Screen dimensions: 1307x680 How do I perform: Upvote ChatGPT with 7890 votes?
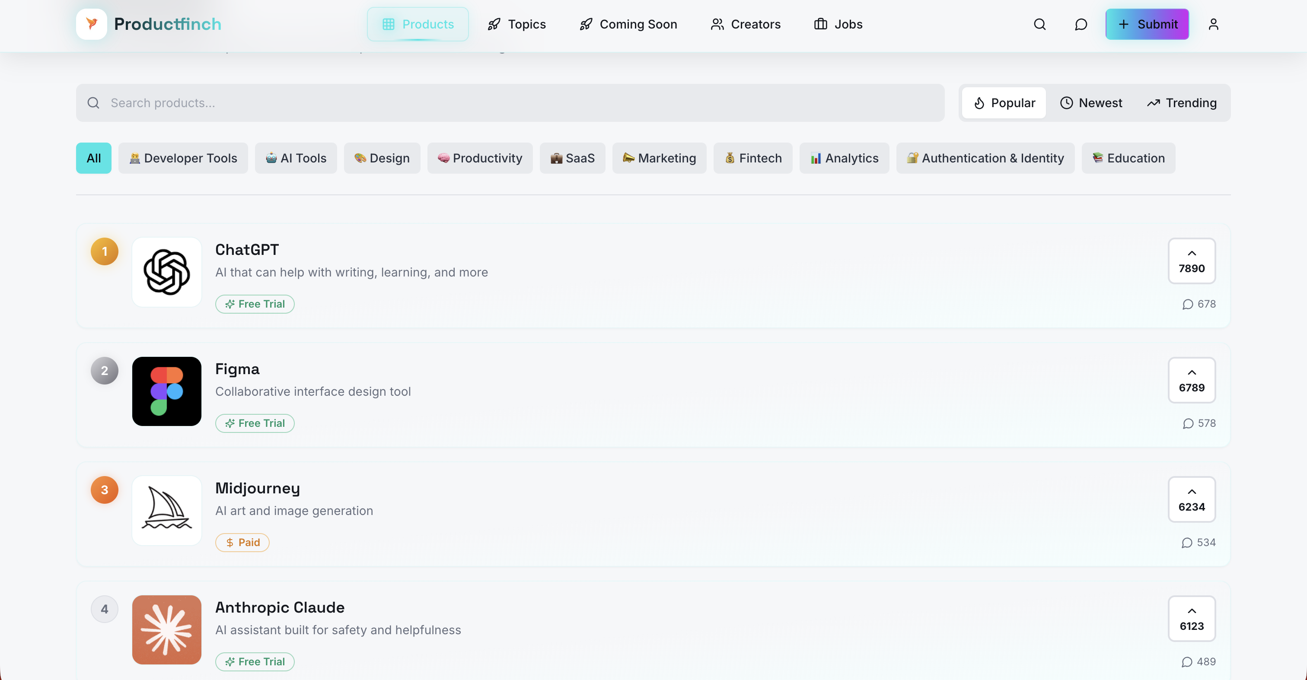pyautogui.click(x=1191, y=261)
